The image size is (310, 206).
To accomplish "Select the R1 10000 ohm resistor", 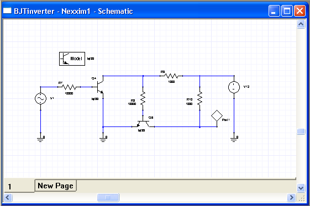I will [69, 87].
